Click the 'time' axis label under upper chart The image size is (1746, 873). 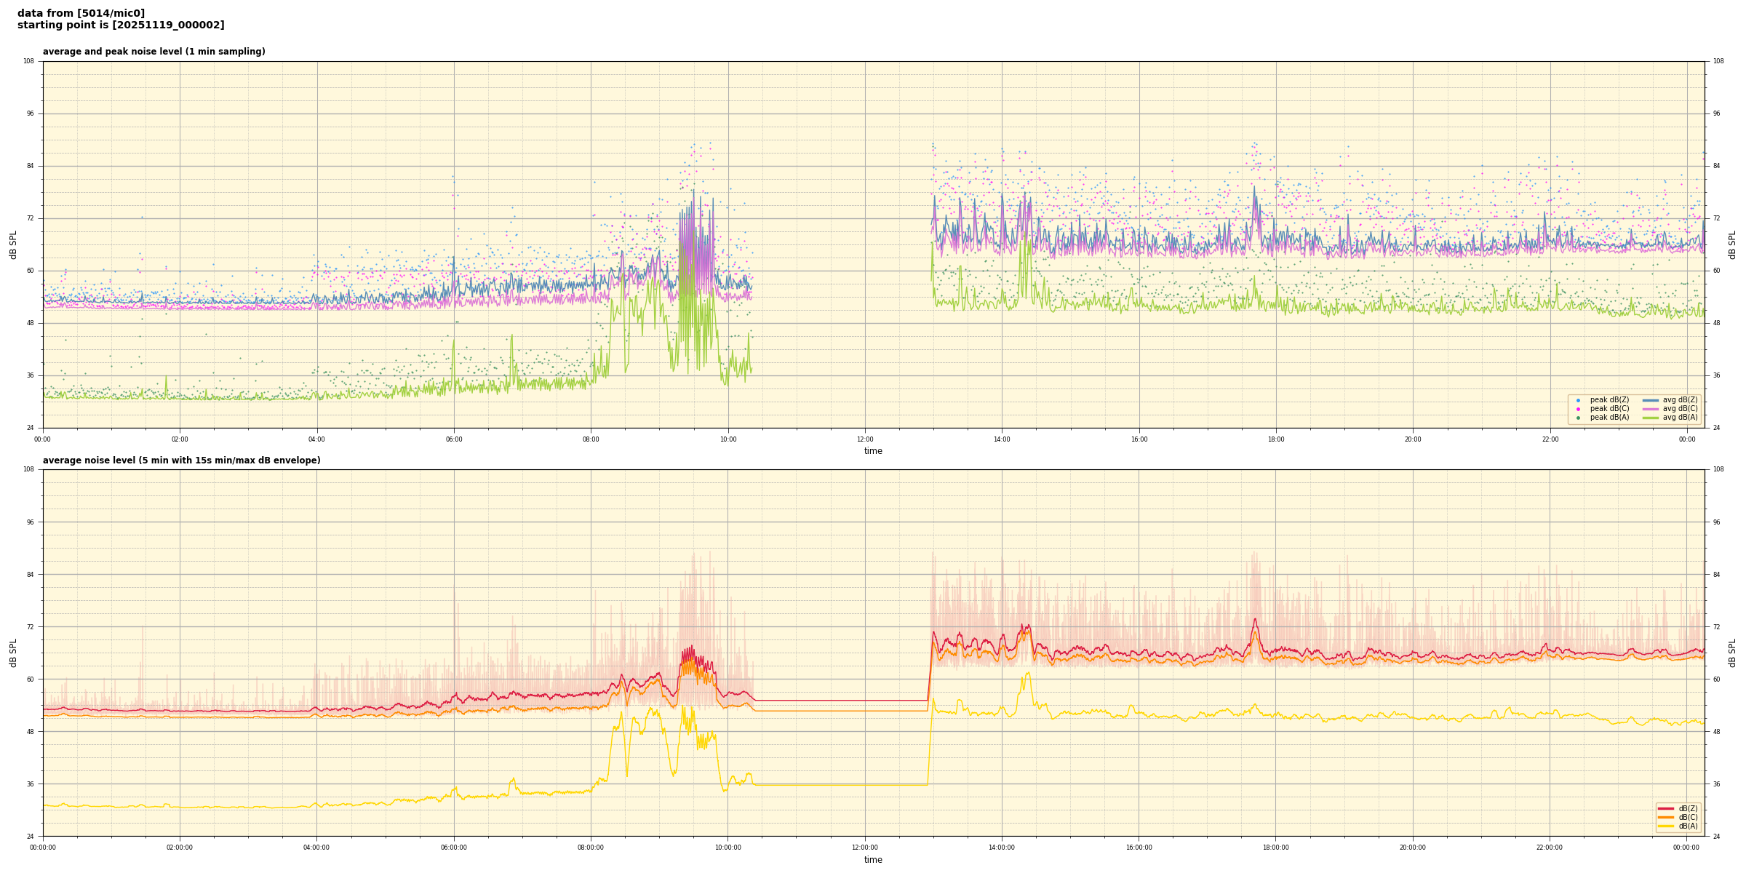[x=873, y=451]
